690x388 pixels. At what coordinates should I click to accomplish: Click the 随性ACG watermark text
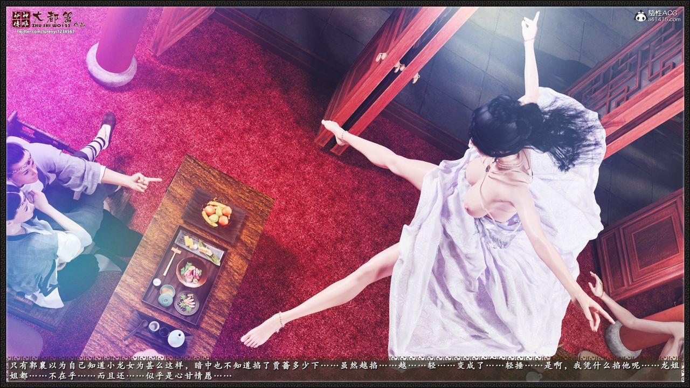[x=663, y=13]
